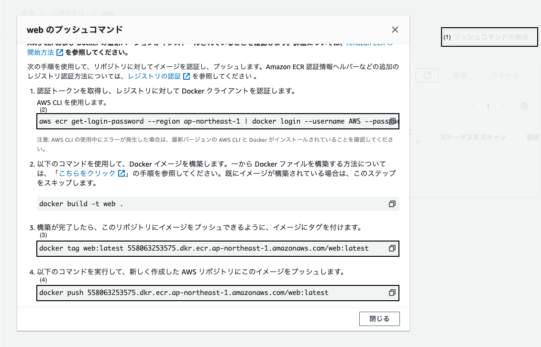Image resolution: width=541 pixels, height=347 pixels.
Task: Click プッシュコマンドの表示 button in background page
Action: (x=490, y=37)
